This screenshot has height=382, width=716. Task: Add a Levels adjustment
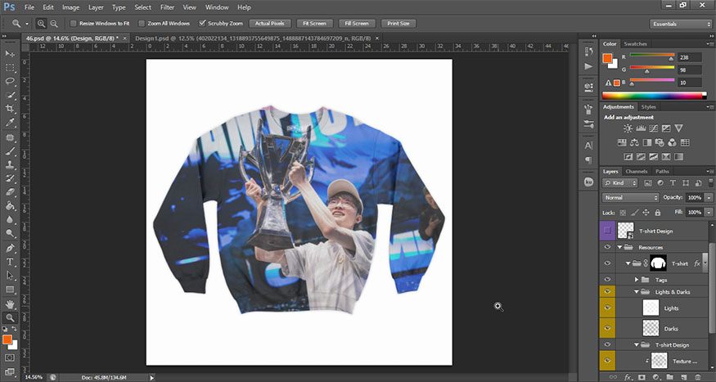point(641,128)
